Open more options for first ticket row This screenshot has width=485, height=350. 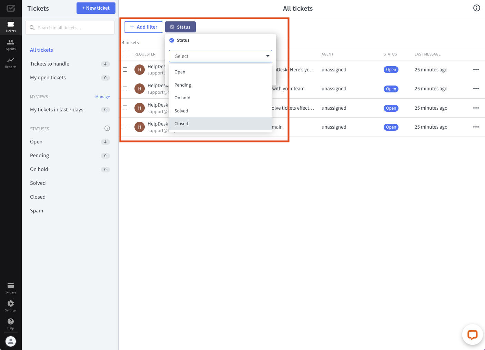[x=476, y=70]
